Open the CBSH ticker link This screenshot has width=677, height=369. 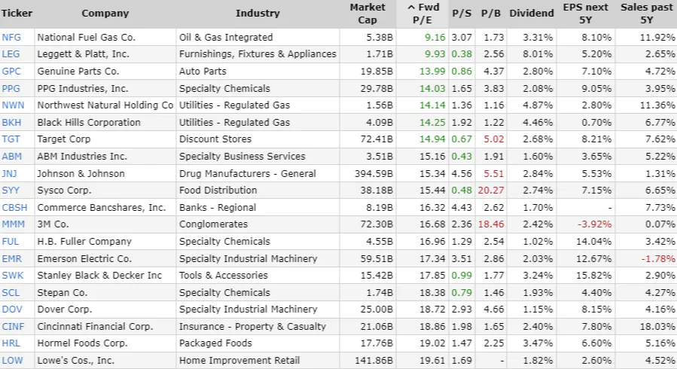[14, 208]
